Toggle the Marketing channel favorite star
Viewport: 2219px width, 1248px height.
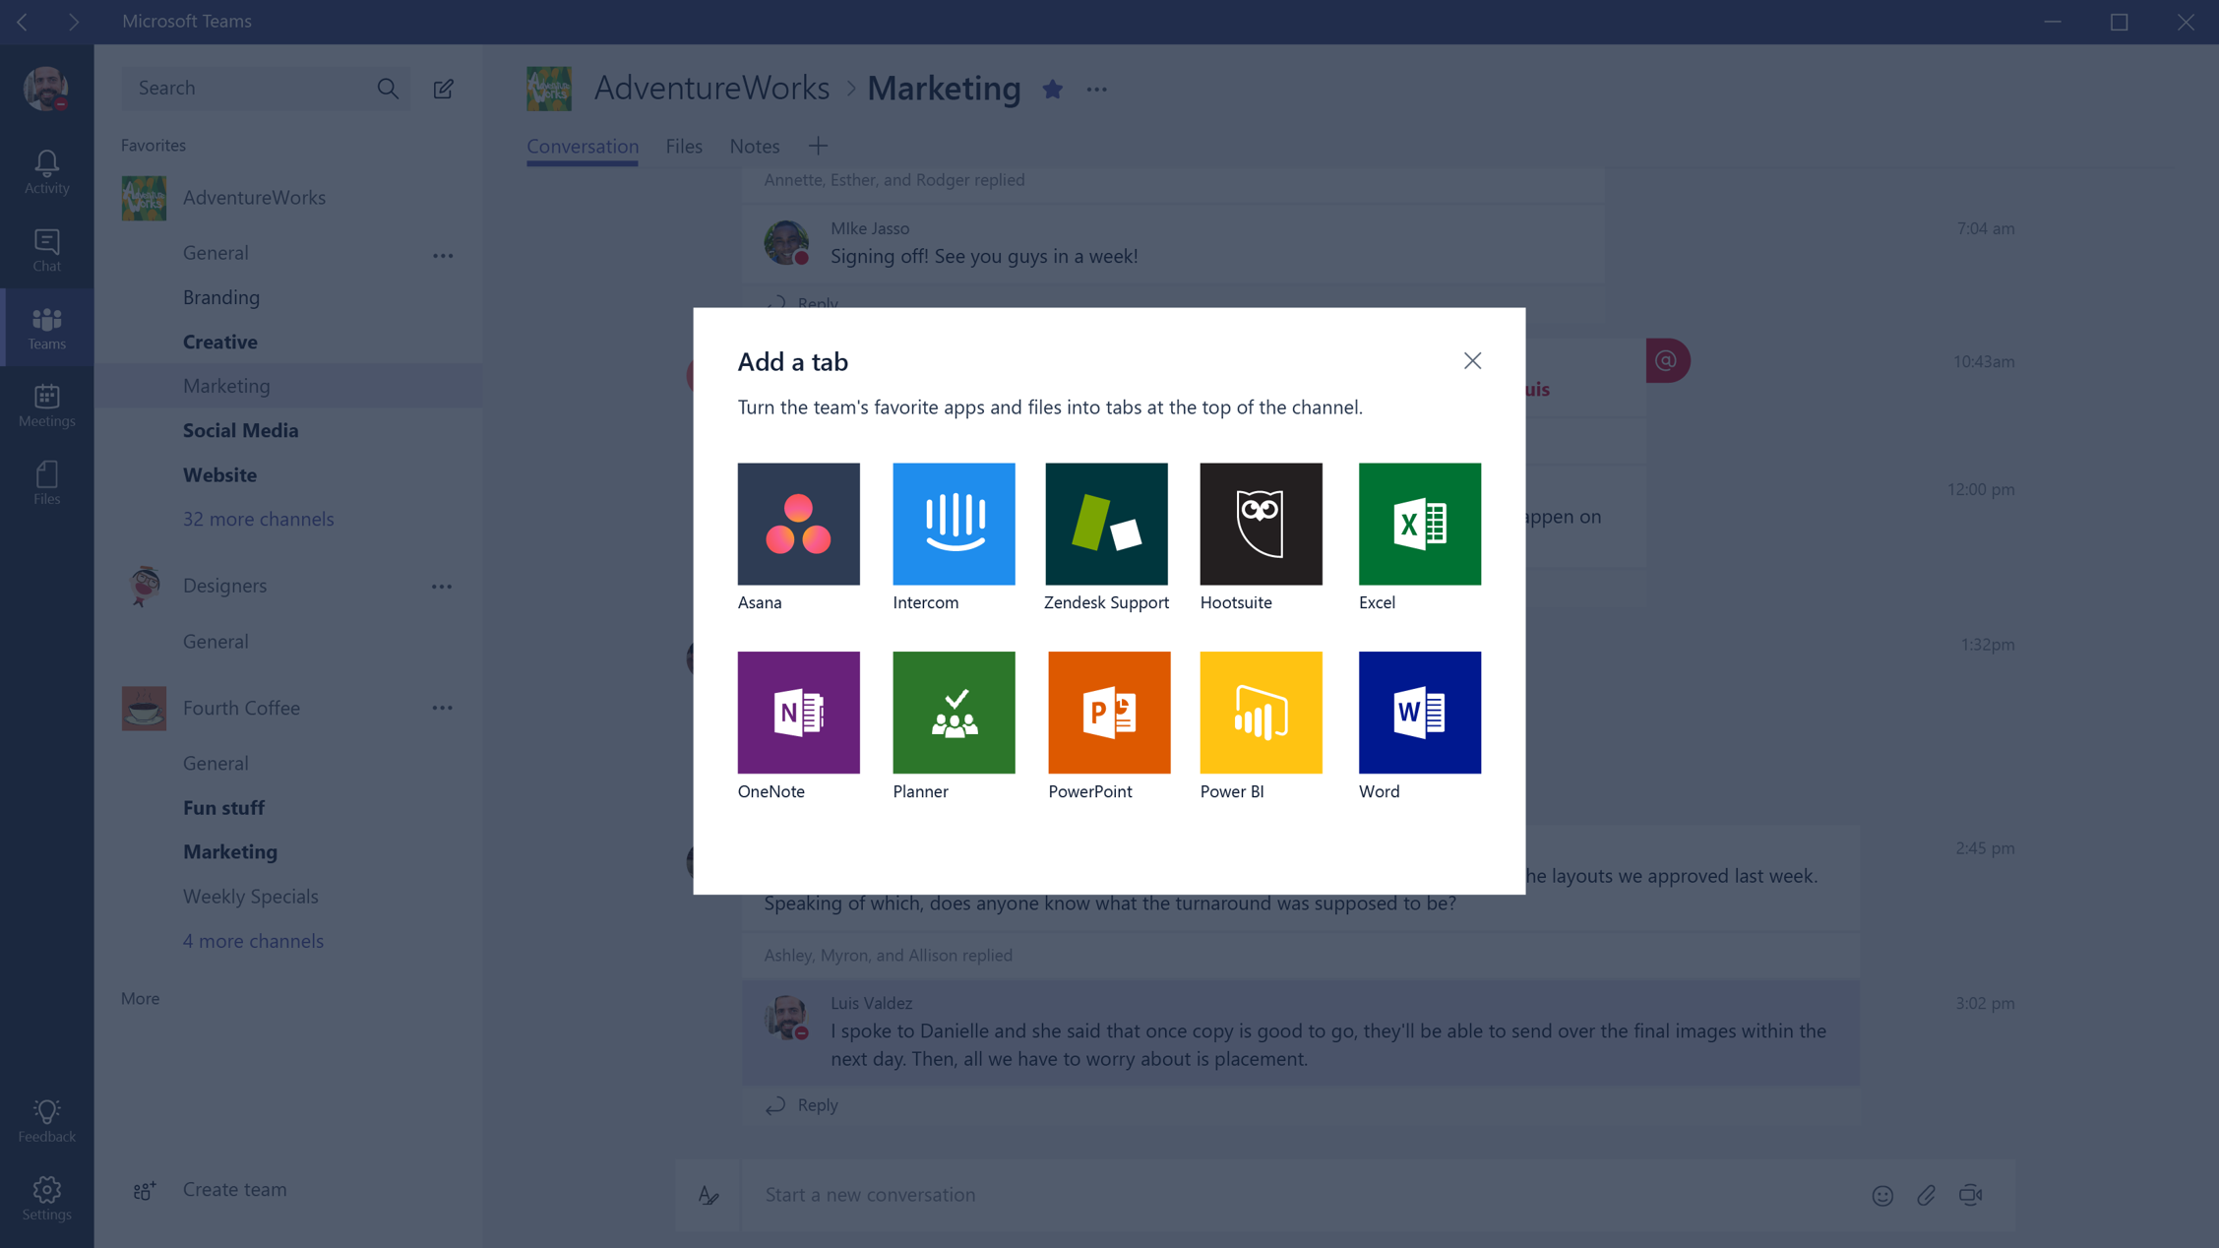[x=1052, y=90]
